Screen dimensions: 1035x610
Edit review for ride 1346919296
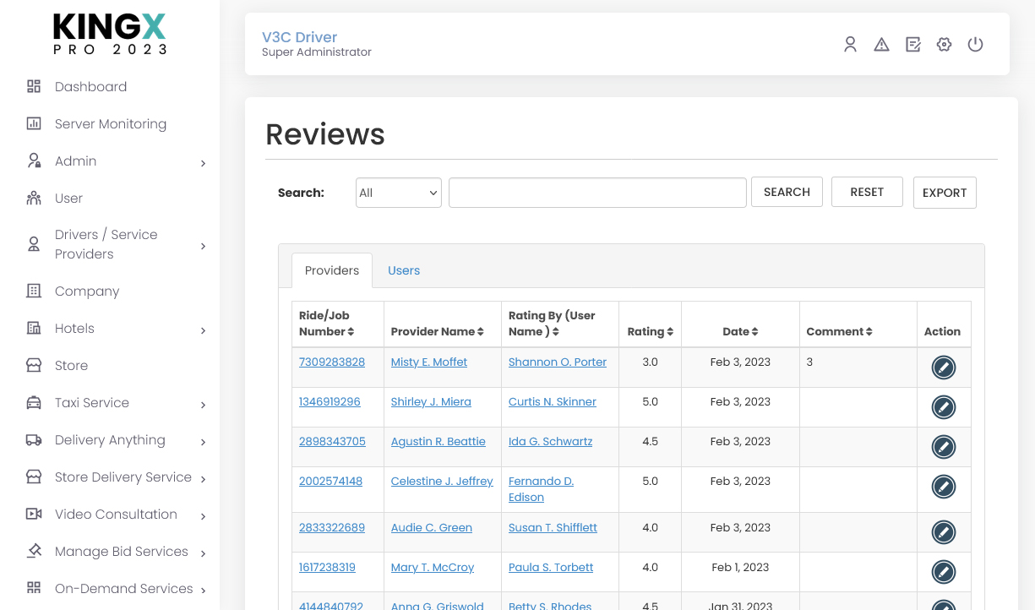pyautogui.click(x=944, y=407)
